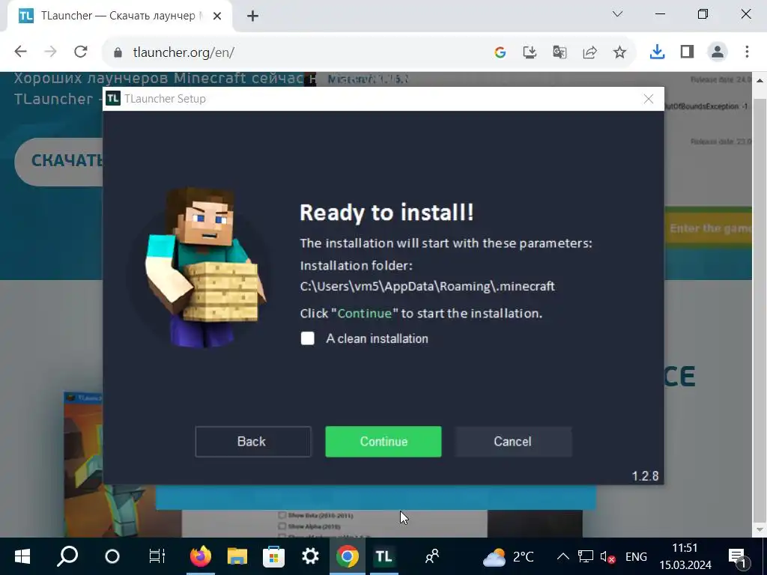The width and height of the screenshot is (767, 575).
Task: Click the green Continue button
Action: [383, 442]
